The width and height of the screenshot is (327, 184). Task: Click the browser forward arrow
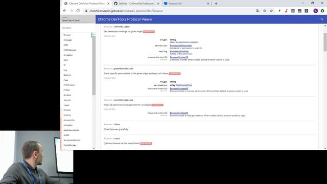(71, 11)
